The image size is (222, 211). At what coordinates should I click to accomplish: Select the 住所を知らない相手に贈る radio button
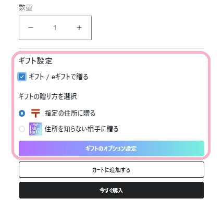22,129
